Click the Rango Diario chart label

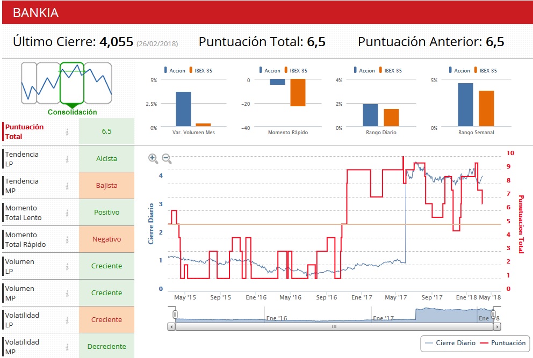(381, 133)
